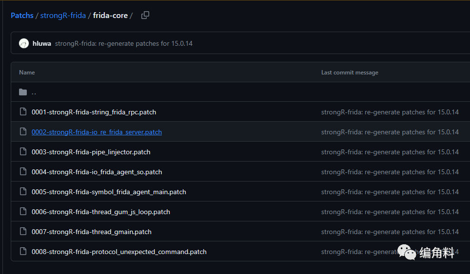
Task: Open latest commit message for 15.0.14
Action: click(x=123, y=43)
